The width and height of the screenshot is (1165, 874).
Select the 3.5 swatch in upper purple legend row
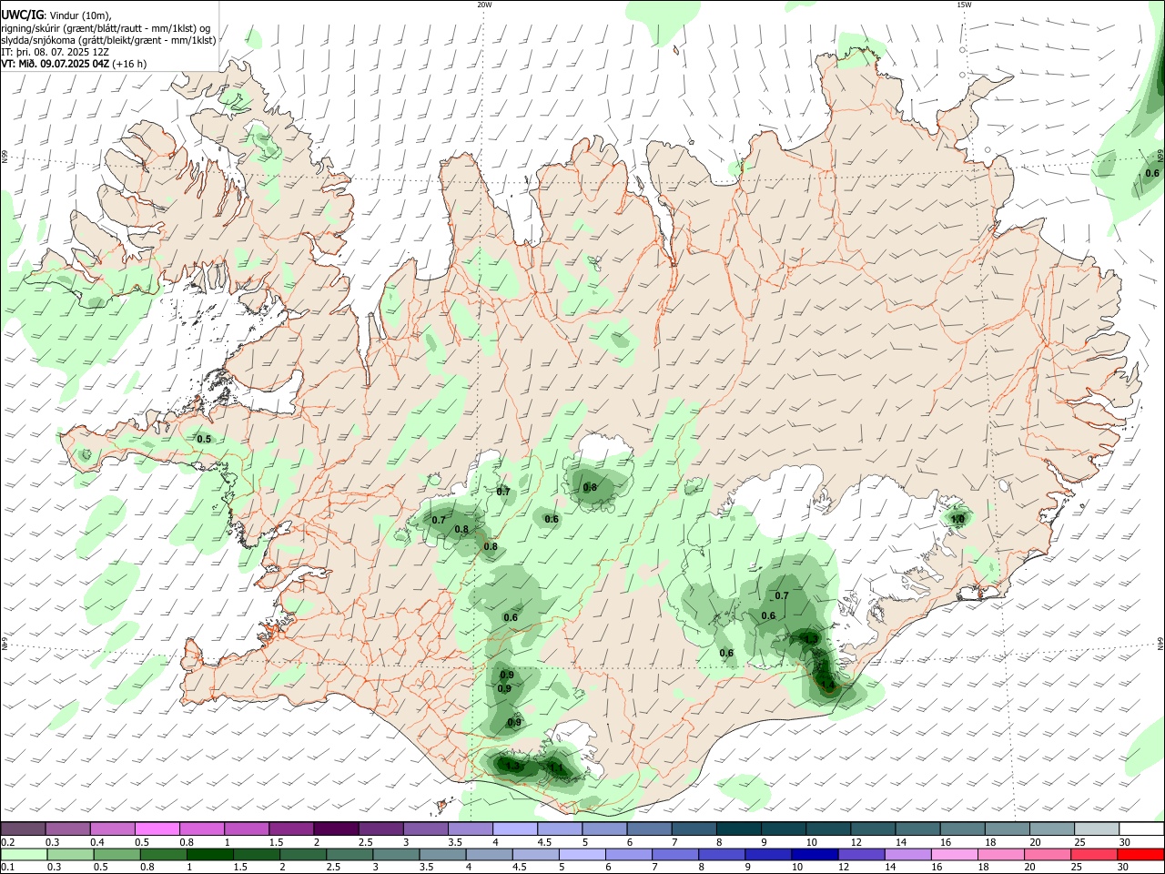[471, 828]
